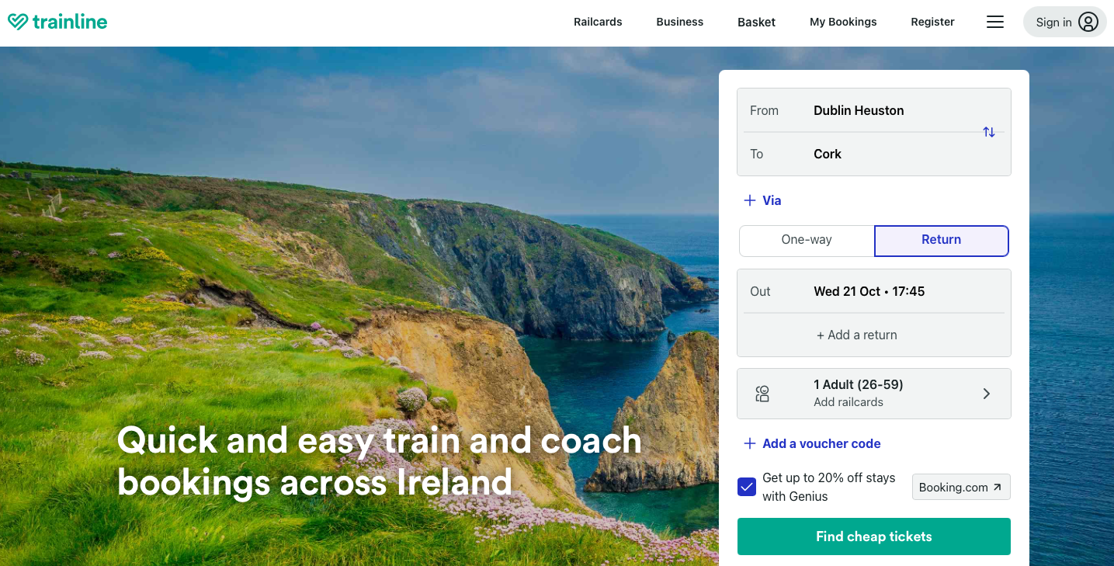Open the Out date and time picker
The width and height of the screenshot is (1114, 566).
[874, 292]
